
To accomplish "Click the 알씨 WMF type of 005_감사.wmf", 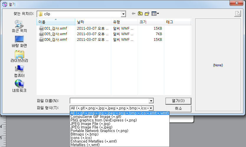I will (123, 34).
